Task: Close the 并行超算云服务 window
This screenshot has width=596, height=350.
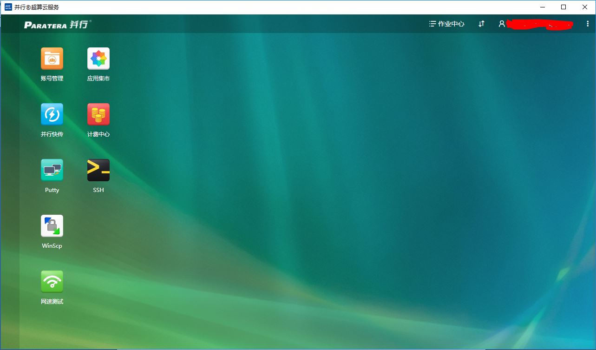Action: [585, 7]
